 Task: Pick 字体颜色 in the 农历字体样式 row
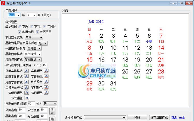point(46,76)
